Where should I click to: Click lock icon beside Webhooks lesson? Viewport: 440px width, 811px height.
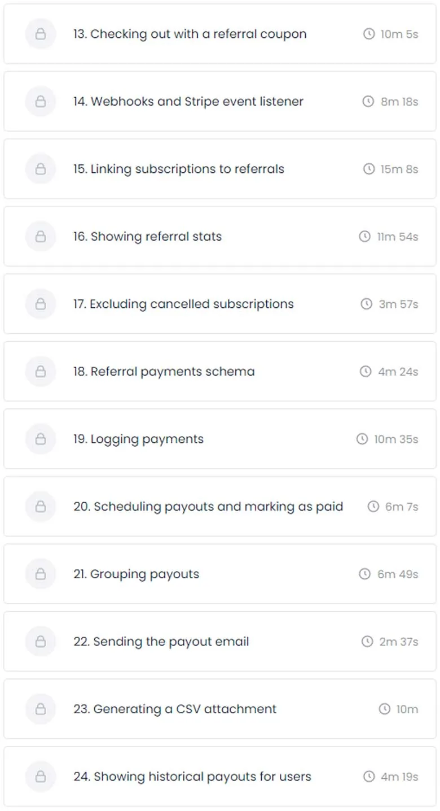[x=41, y=102]
